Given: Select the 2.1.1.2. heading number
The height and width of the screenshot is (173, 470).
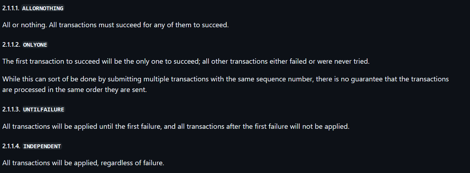Looking at the screenshot, I should (12, 45).
